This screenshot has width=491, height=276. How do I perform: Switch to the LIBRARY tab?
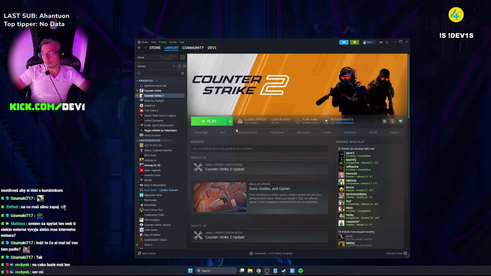pyautogui.click(x=171, y=48)
